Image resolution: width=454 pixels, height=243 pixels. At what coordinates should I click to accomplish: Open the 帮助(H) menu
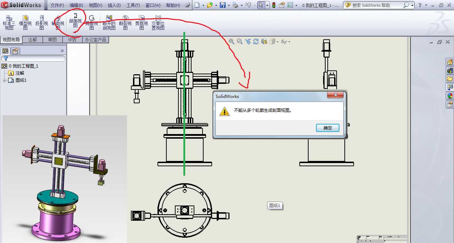(x=173, y=5)
